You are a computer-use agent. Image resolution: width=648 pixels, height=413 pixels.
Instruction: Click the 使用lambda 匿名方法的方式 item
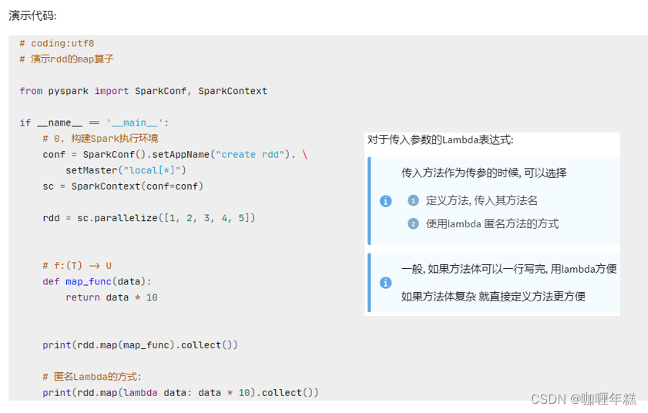pos(492,223)
